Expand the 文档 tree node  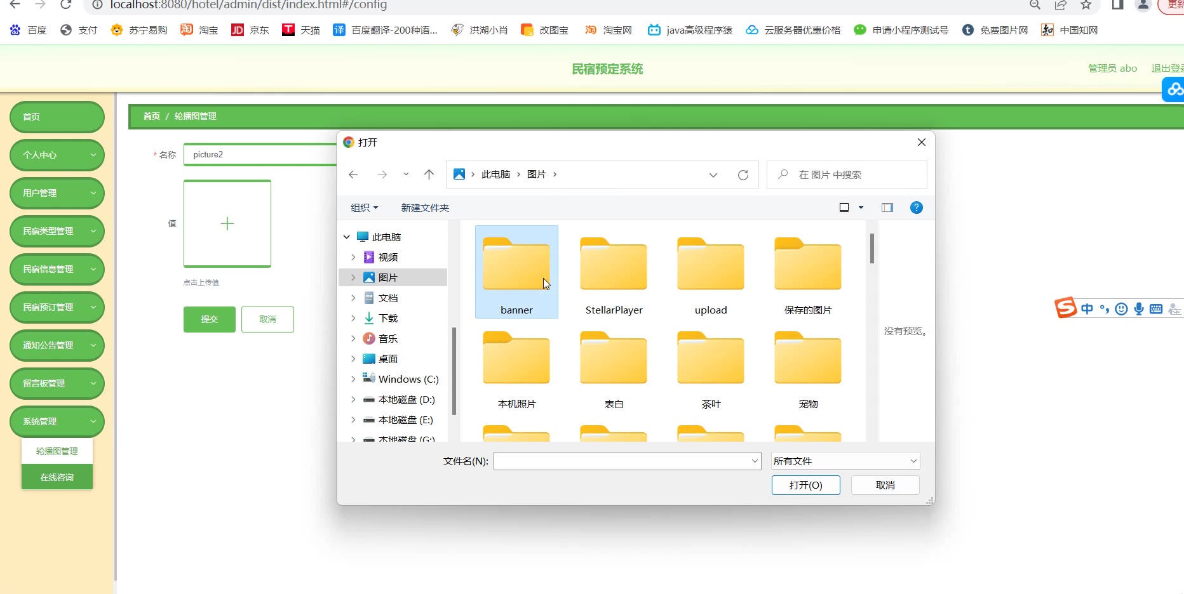[353, 298]
